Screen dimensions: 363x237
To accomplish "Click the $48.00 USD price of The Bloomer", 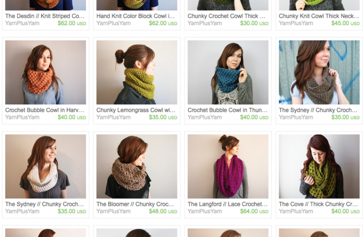I will tap(163, 211).
